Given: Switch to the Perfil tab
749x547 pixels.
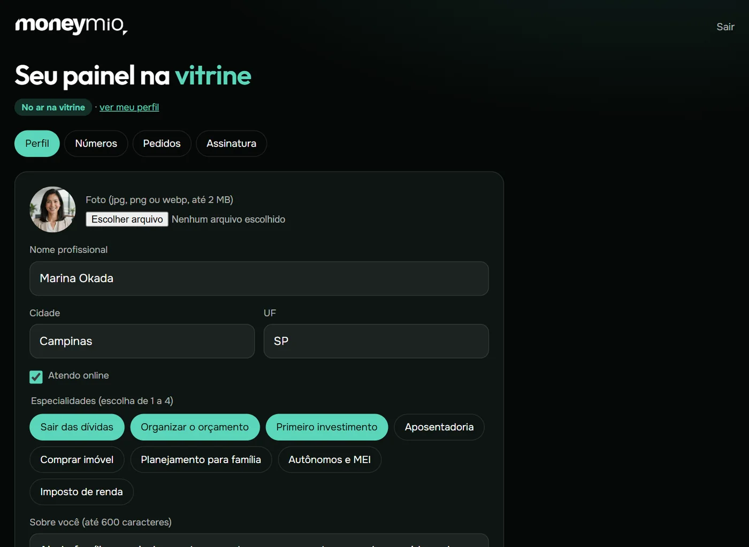Looking at the screenshot, I should point(37,143).
